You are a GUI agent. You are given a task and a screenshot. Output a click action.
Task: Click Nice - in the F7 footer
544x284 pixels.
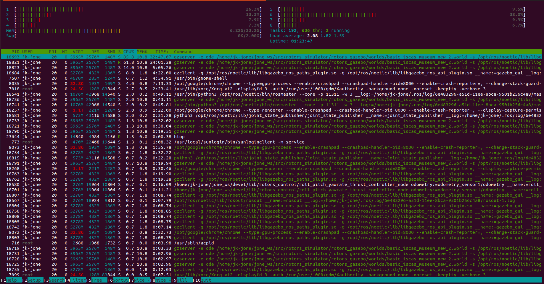(x=140, y=280)
